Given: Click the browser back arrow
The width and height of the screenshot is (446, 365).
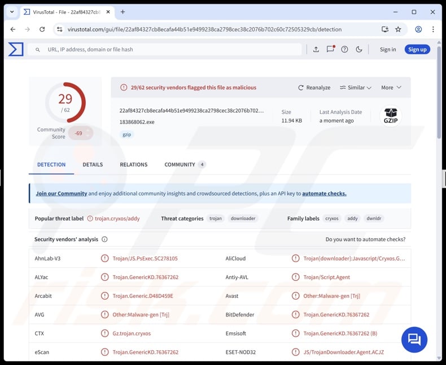Looking at the screenshot, I should point(13,29).
